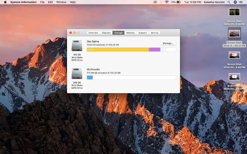Click the Osx Seirra 100 GB drive icon
247x154 pixels.
click(77, 46)
